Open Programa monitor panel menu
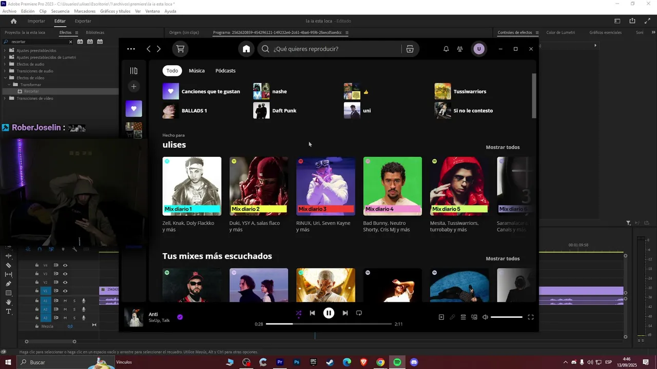 pyautogui.click(x=346, y=32)
